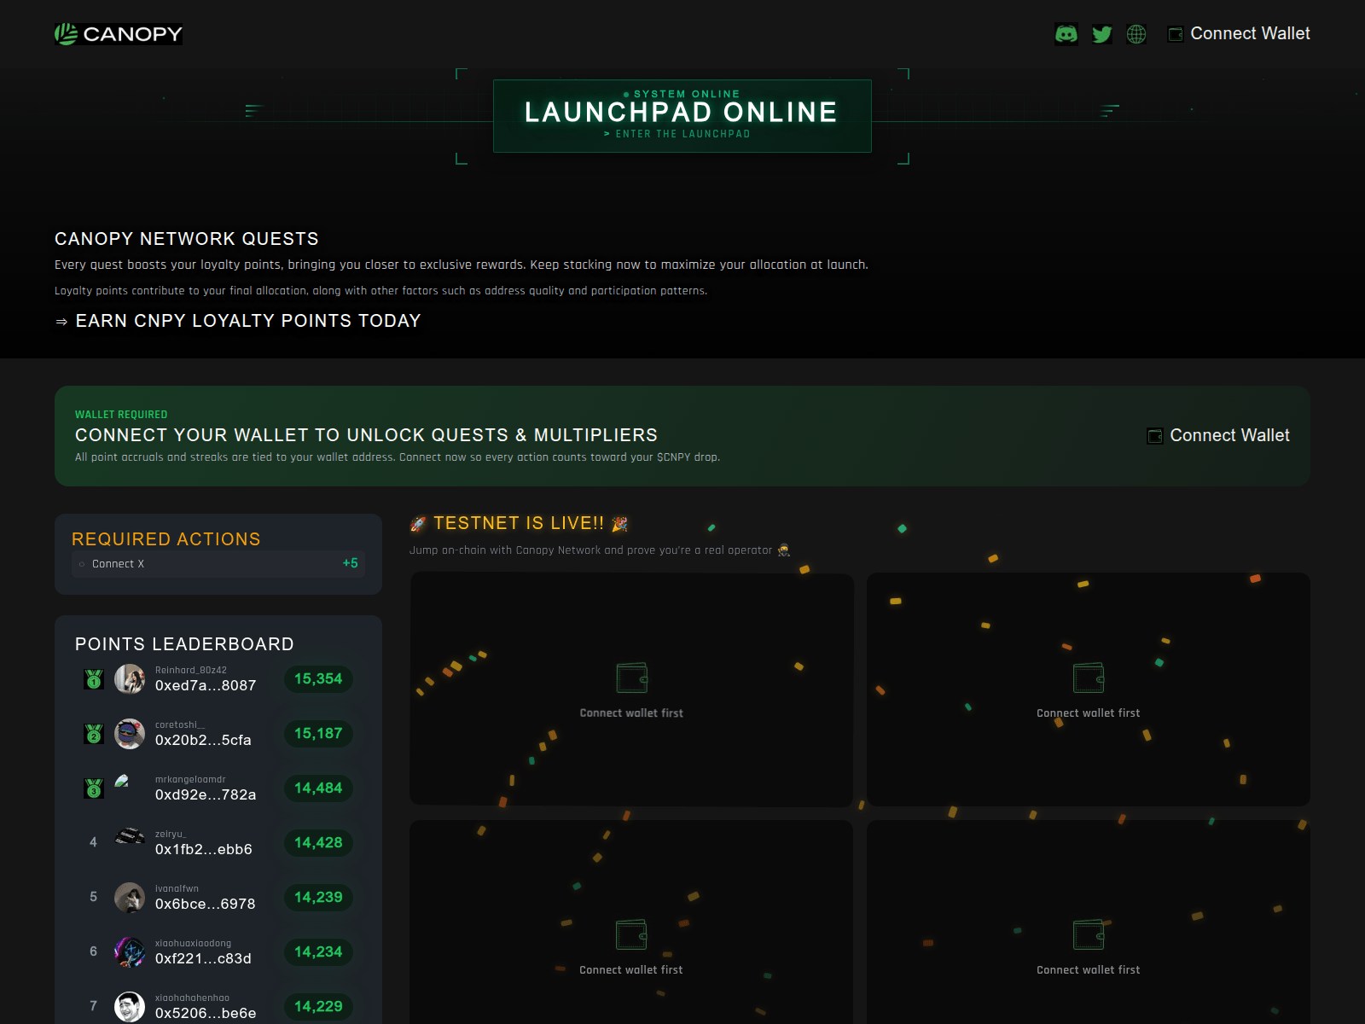Click rank number 6 in leaderboard

tap(94, 951)
